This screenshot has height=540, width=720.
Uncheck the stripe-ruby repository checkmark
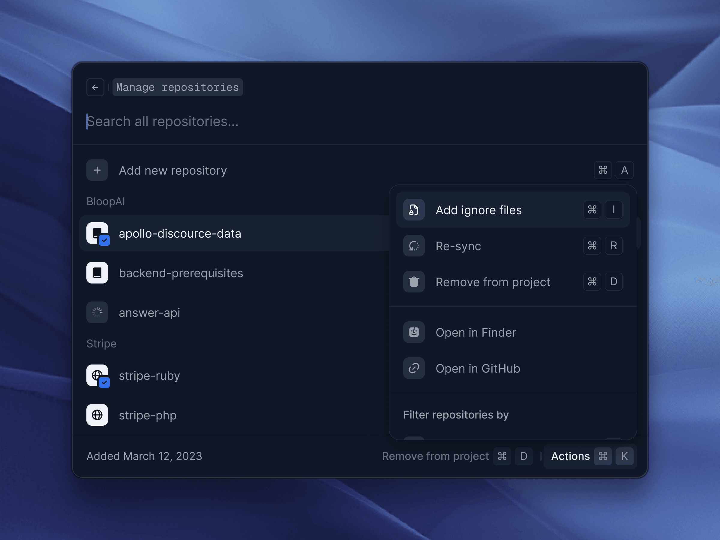click(x=104, y=382)
